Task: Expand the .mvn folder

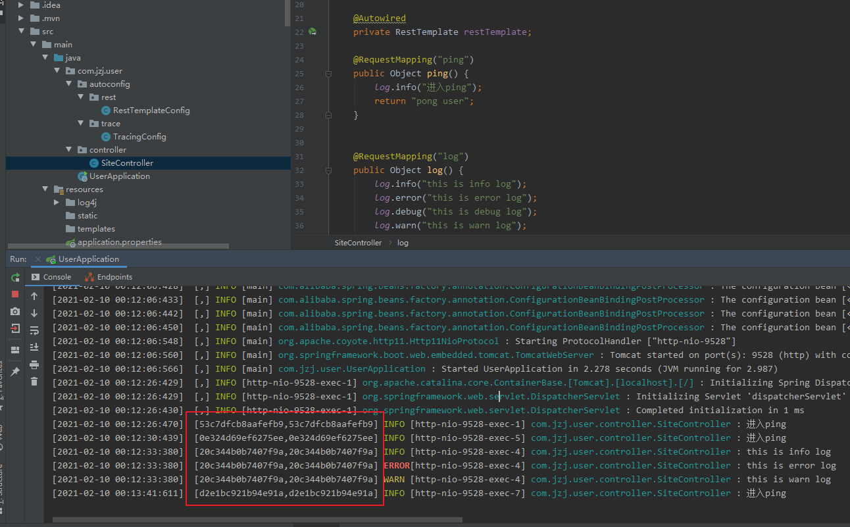Action: [x=22, y=18]
